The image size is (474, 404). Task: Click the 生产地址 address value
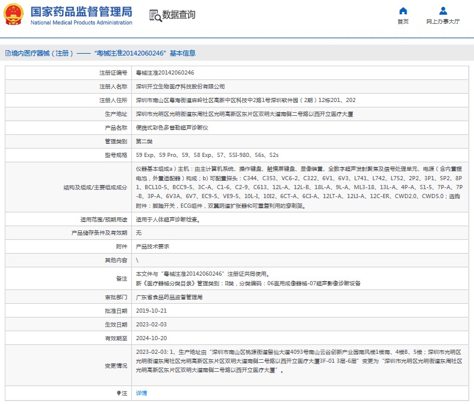tap(244, 114)
